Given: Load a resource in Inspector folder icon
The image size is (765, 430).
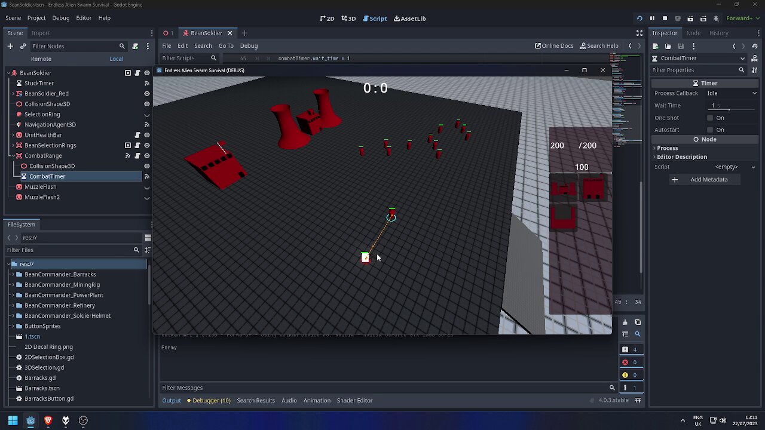Looking at the screenshot, I should point(668,46).
